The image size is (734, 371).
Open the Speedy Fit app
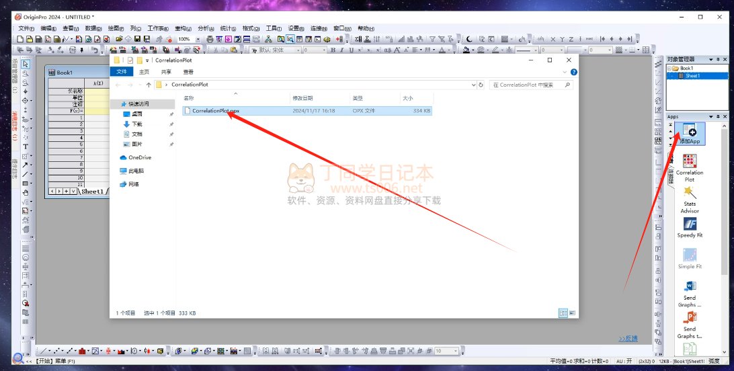(690, 228)
